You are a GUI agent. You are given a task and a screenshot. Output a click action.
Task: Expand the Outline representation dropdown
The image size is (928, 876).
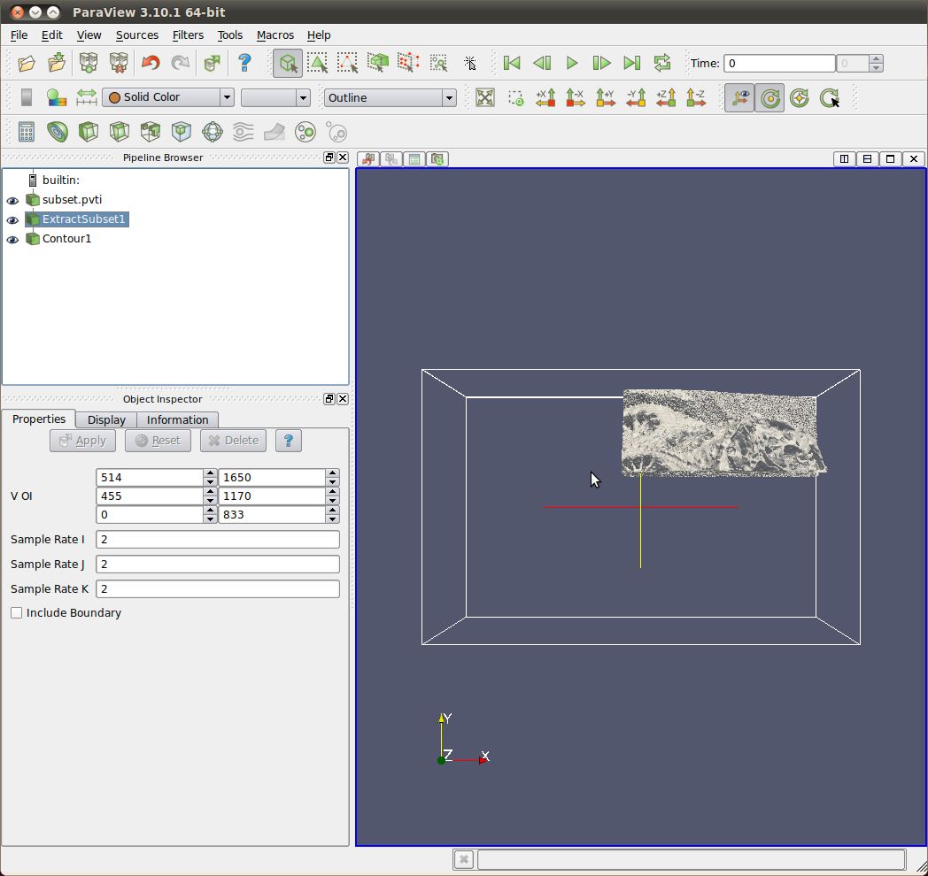[391, 97]
